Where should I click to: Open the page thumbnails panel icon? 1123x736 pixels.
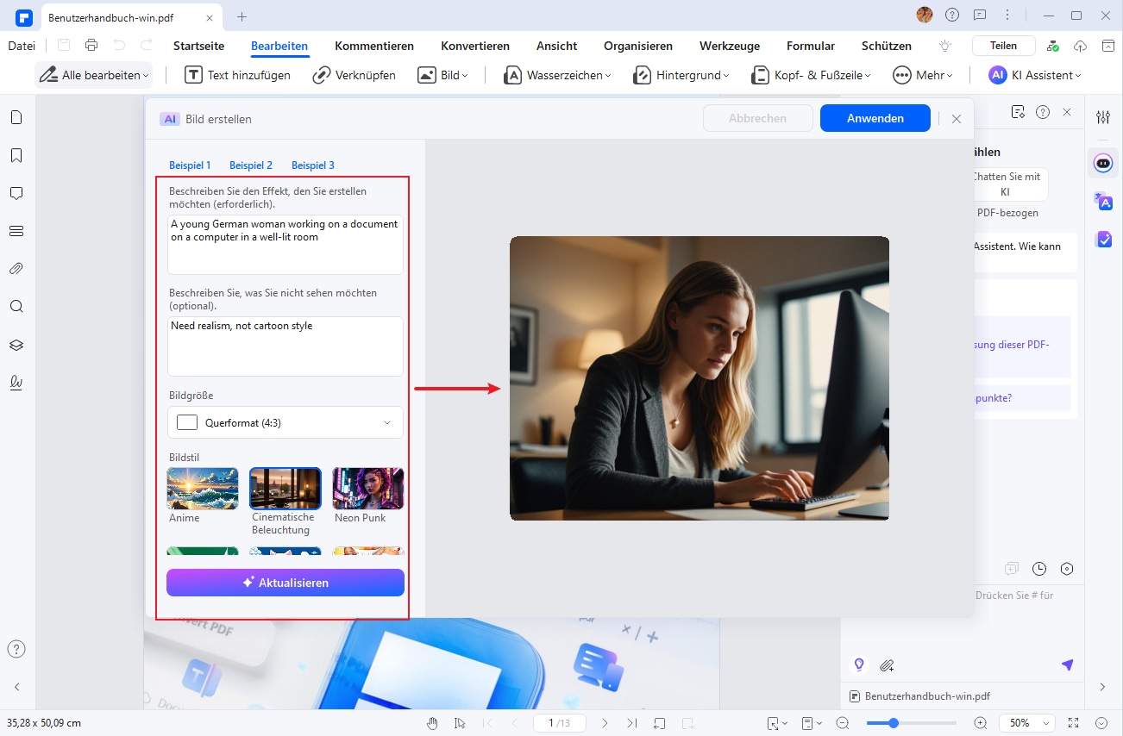pos(16,118)
